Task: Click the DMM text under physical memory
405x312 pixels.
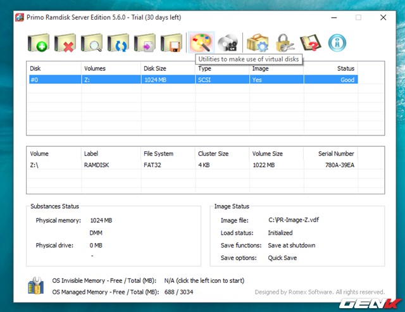Action: coord(96,233)
